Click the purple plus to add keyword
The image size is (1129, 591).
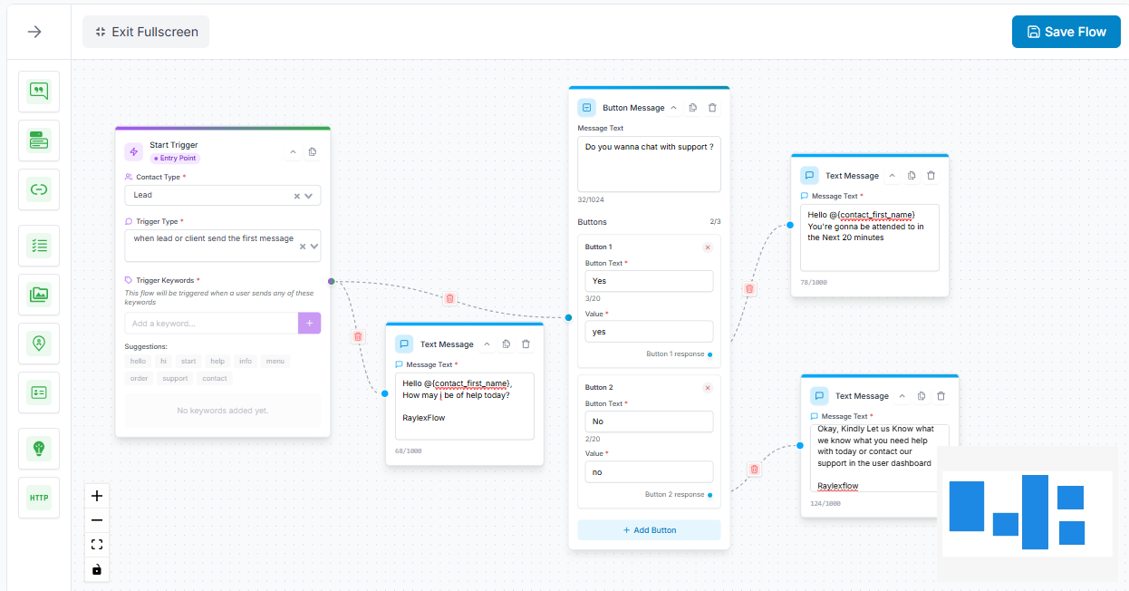point(309,324)
